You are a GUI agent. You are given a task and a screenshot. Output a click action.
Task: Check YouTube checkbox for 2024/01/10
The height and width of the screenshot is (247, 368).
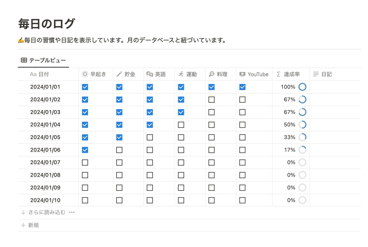pos(243,200)
